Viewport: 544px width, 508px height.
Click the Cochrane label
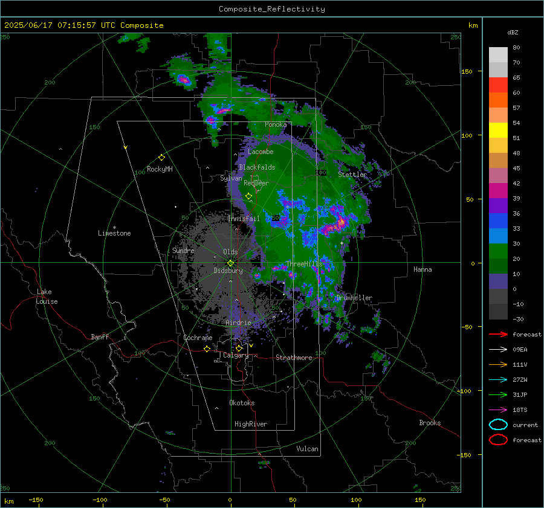point(198,338)
